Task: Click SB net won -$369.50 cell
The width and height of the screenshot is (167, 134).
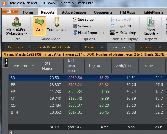Action: (x=75, y=78)
